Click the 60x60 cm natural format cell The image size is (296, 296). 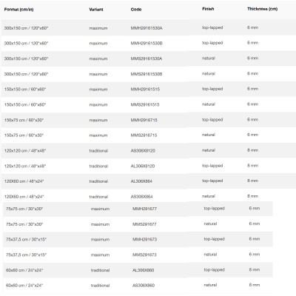pos(24,286)
